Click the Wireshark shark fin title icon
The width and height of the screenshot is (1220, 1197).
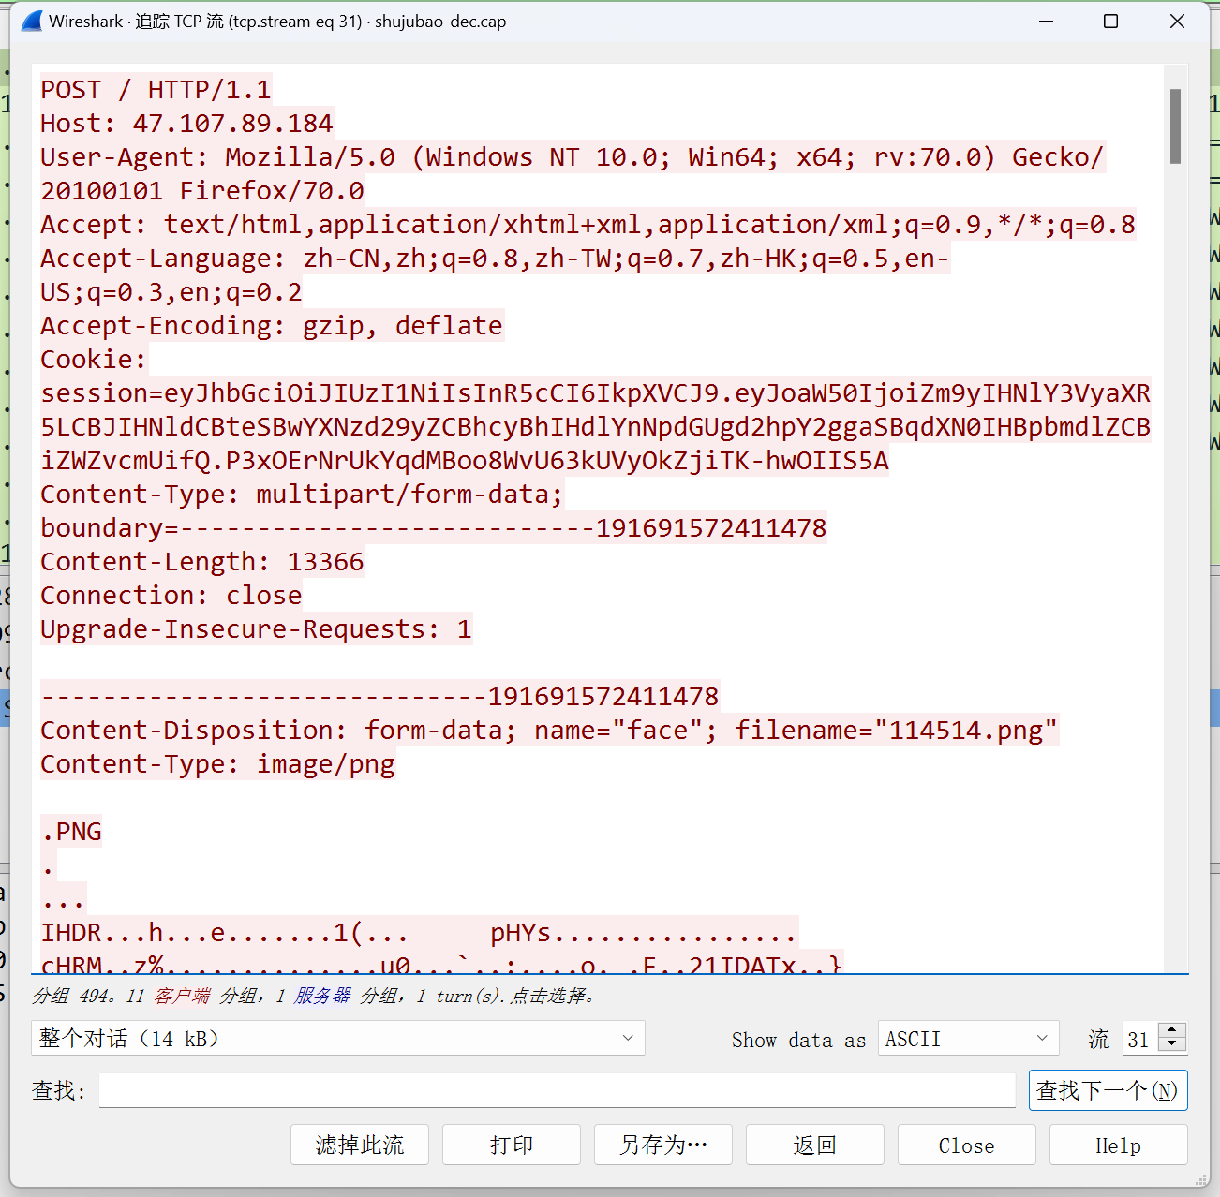coord(31,21)
